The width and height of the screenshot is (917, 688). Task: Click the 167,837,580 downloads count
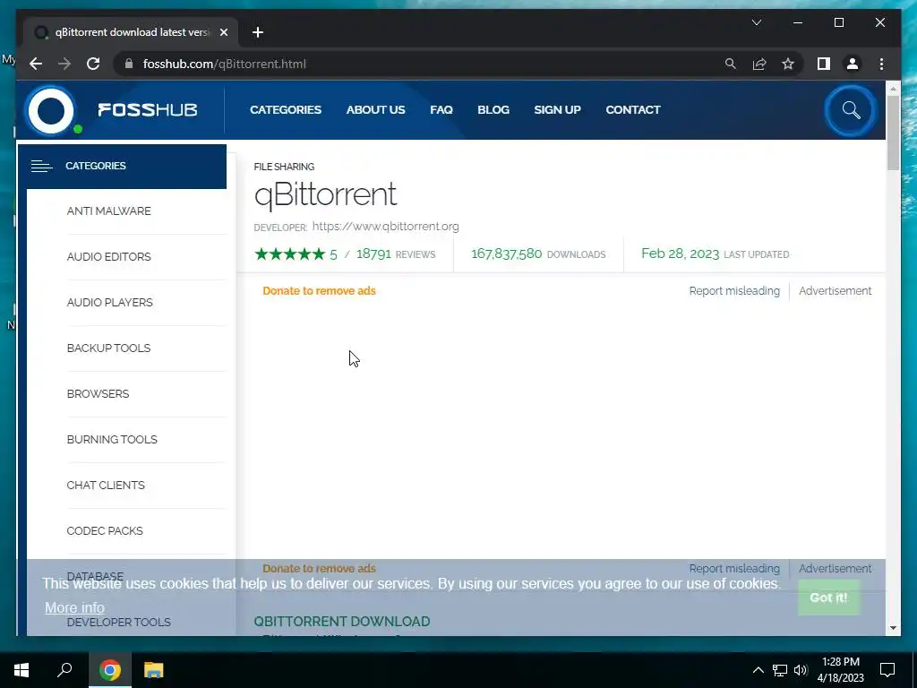(507, 254)
